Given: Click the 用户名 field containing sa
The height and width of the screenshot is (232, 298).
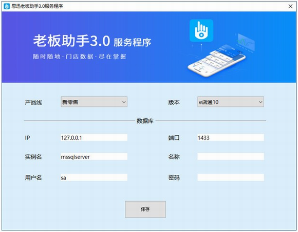Looking at the screenshot, I should point(94,177).
